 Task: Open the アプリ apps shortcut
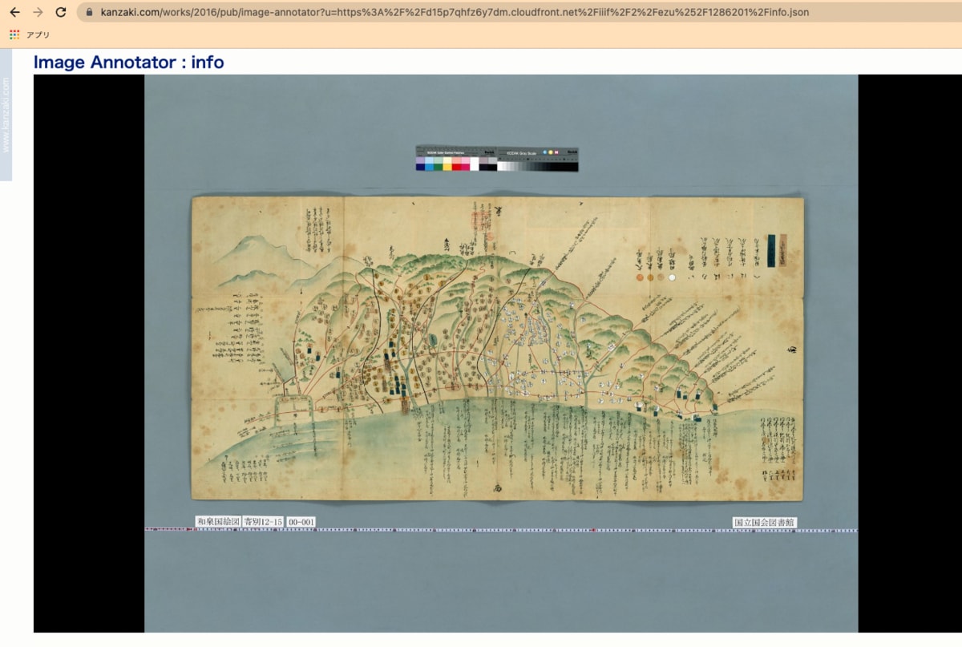point(30,35)
